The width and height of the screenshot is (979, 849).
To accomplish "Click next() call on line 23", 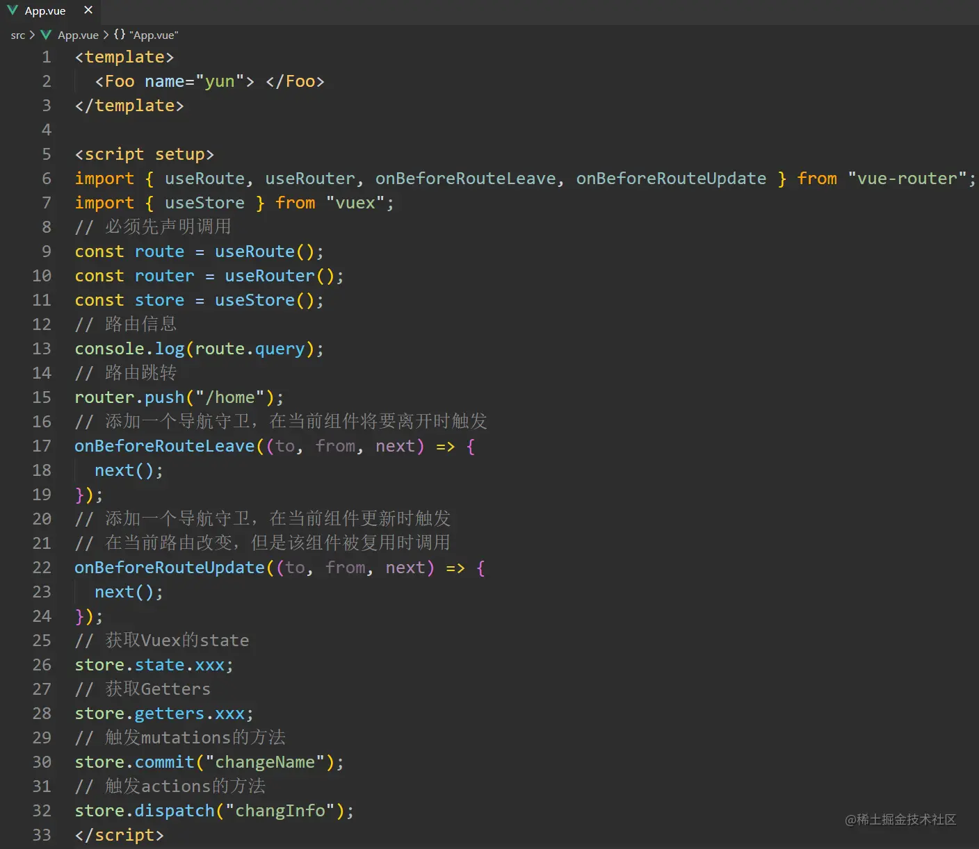I will pyautogui.click(x=124, y=592).
